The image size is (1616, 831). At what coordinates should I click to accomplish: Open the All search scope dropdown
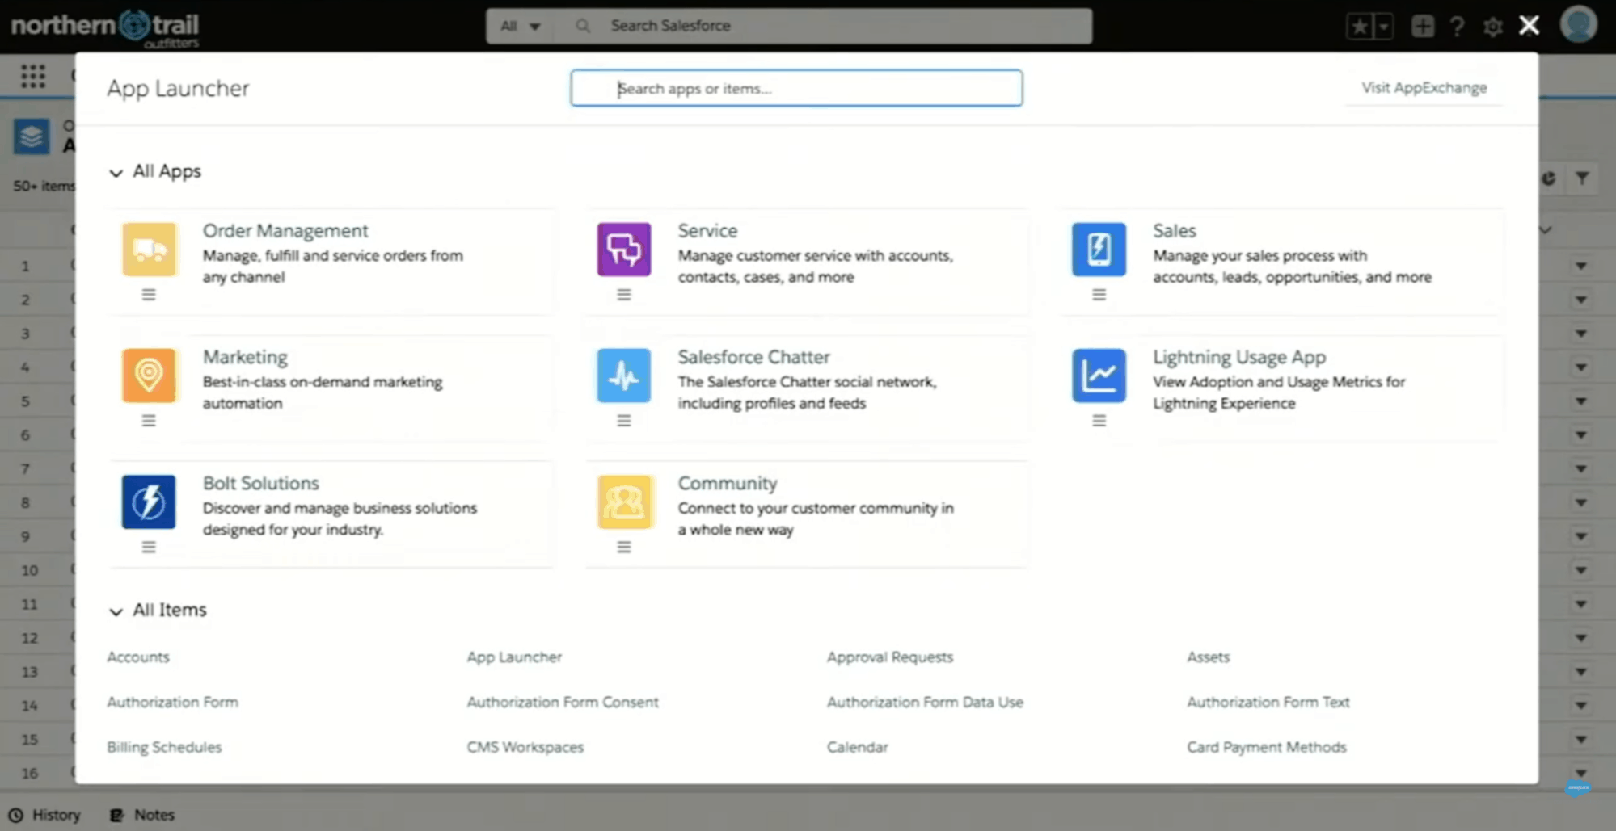point(520,26)
